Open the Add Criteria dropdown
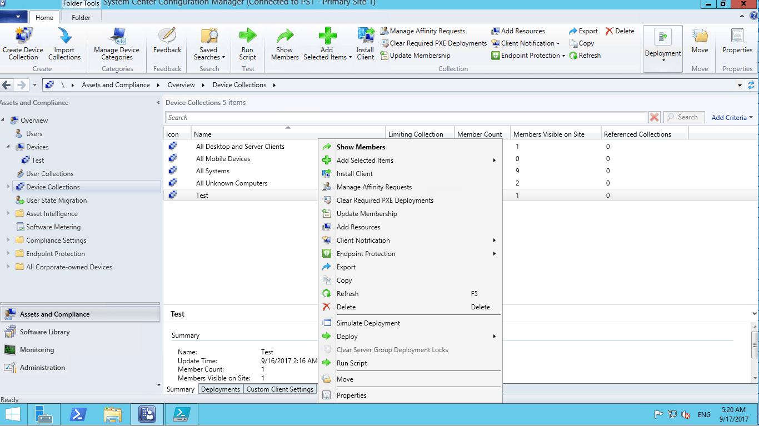This screenshot has height=426, width=759. [732, 118]
